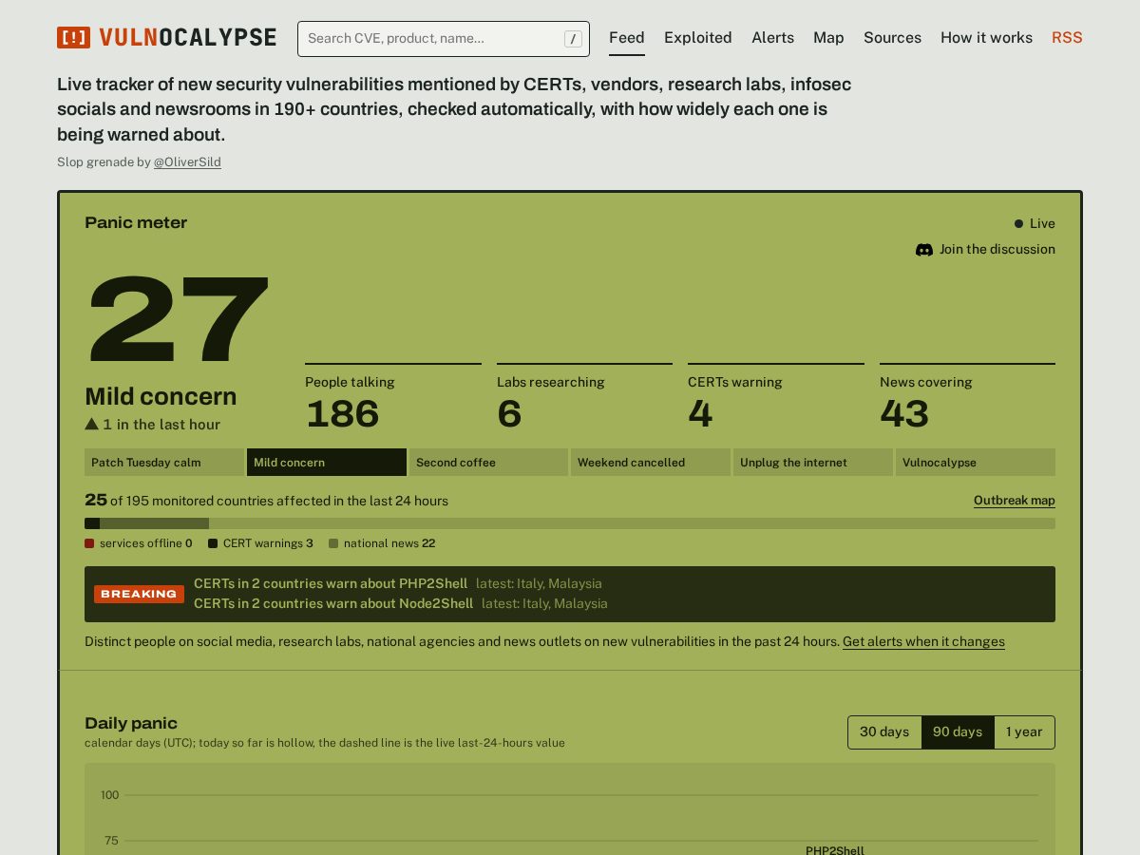
Task: Click the CERTs warning 4 stat
Action: 776,399
